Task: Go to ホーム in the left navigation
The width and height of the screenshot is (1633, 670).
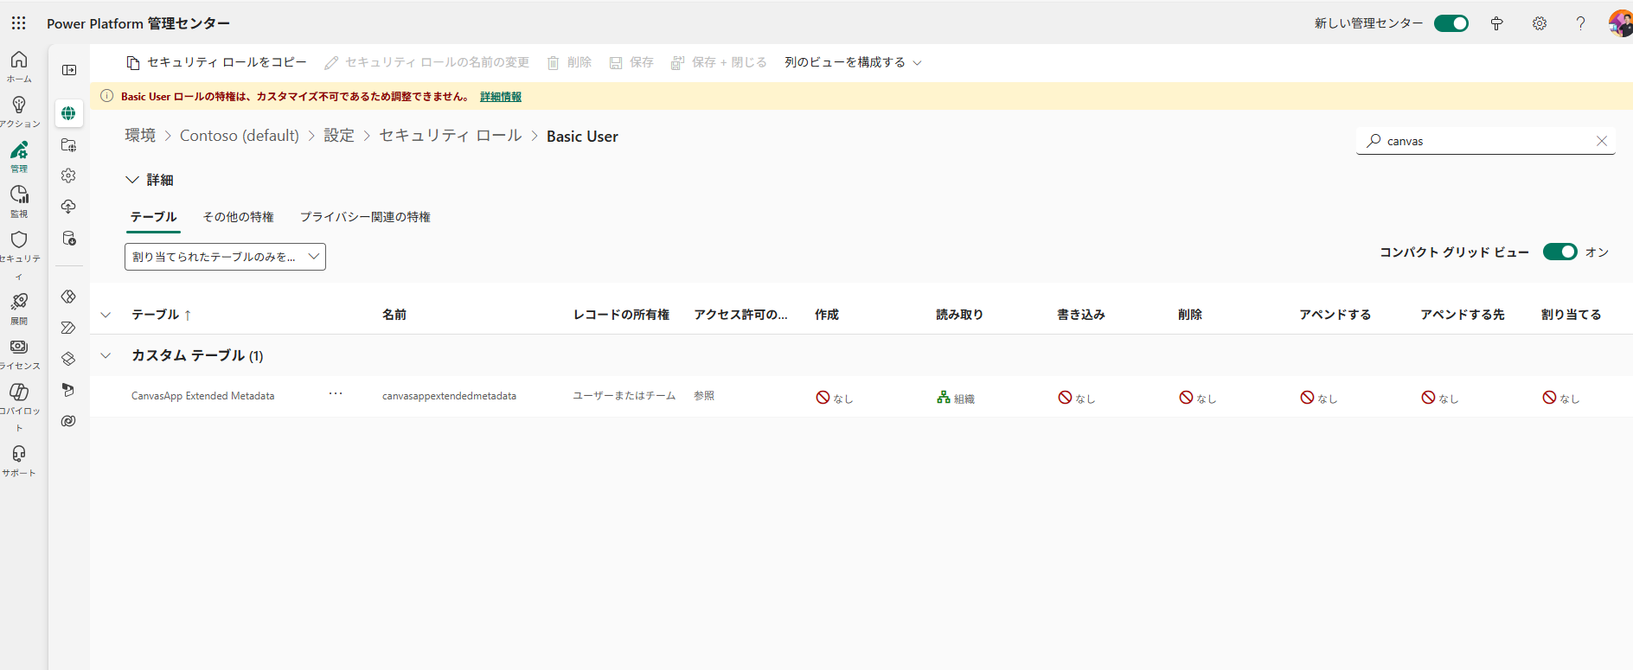Action: [19, 67]
